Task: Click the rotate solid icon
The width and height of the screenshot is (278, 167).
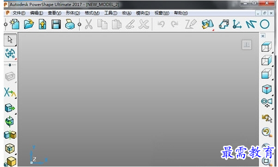Action: (10, 122)
